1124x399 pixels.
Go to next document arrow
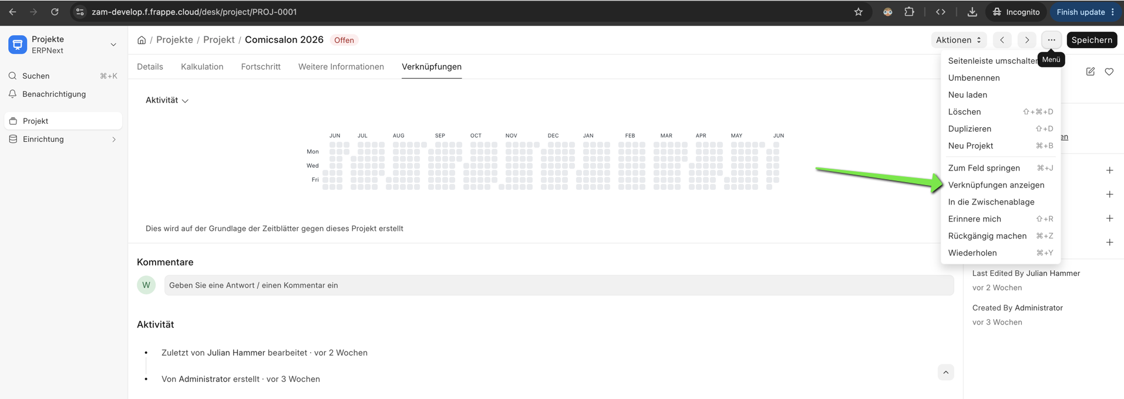pyautogui.click(x=1027, y=40)
